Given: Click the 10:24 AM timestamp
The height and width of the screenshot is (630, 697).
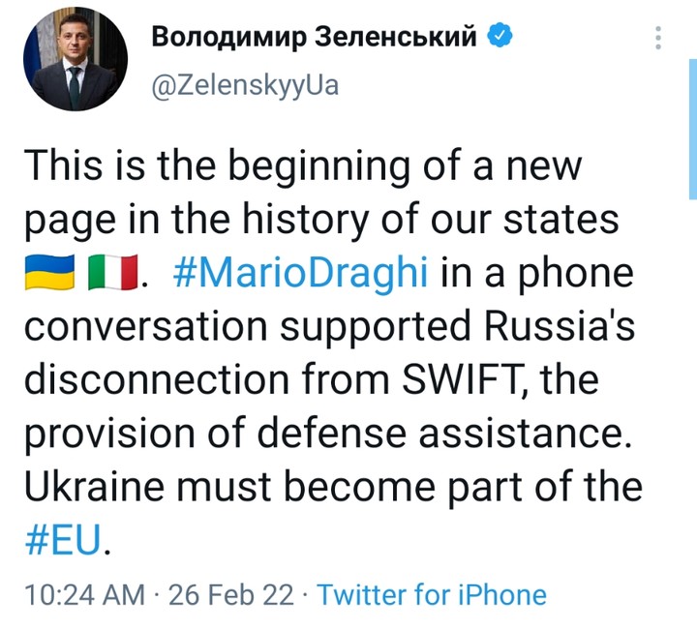Looking at the screenshot, I should [84, 594].
